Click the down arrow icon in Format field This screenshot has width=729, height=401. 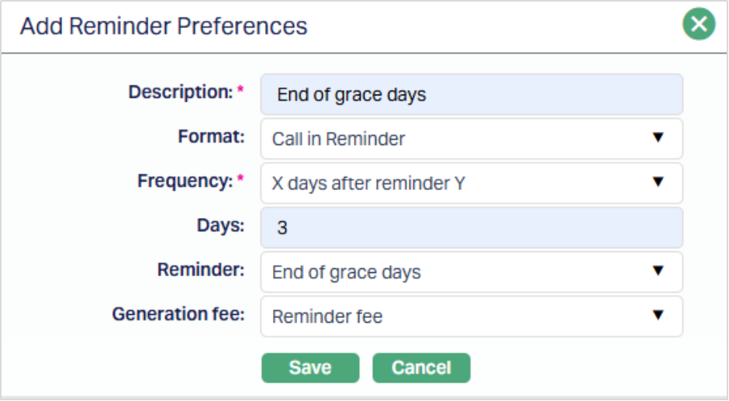[x=658, y=138]
